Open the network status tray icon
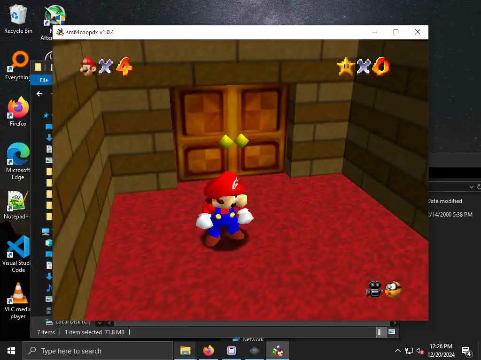This screenshot has height=360, width=481. point(409,351)
